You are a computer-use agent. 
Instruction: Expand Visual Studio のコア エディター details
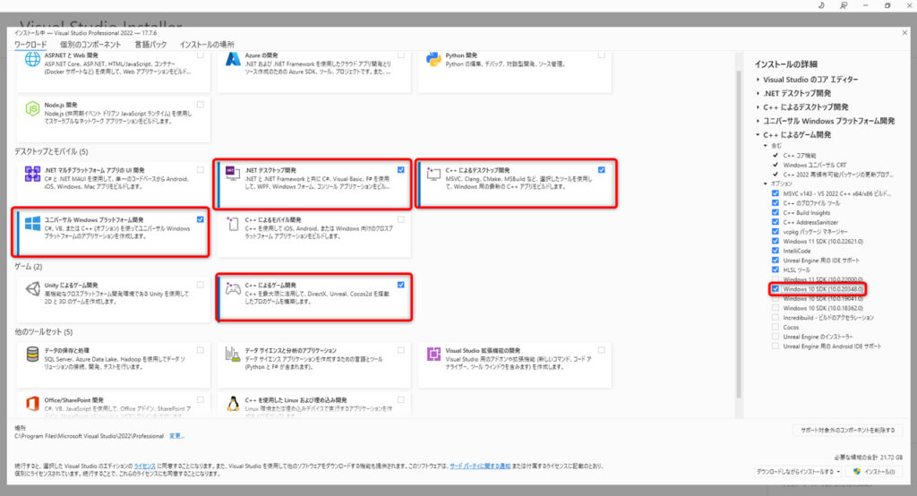tap(758, 80)
